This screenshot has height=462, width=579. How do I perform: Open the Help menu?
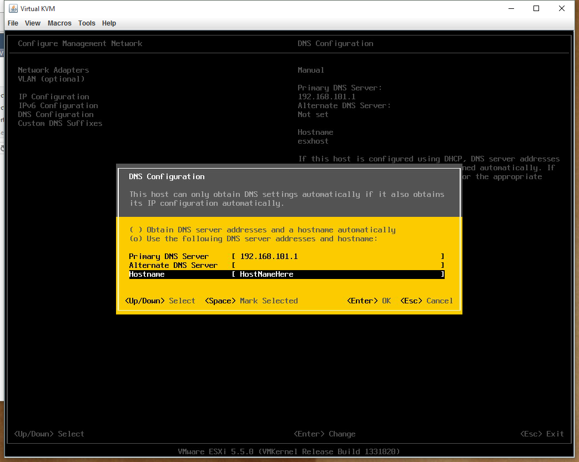tap(109, 23)
